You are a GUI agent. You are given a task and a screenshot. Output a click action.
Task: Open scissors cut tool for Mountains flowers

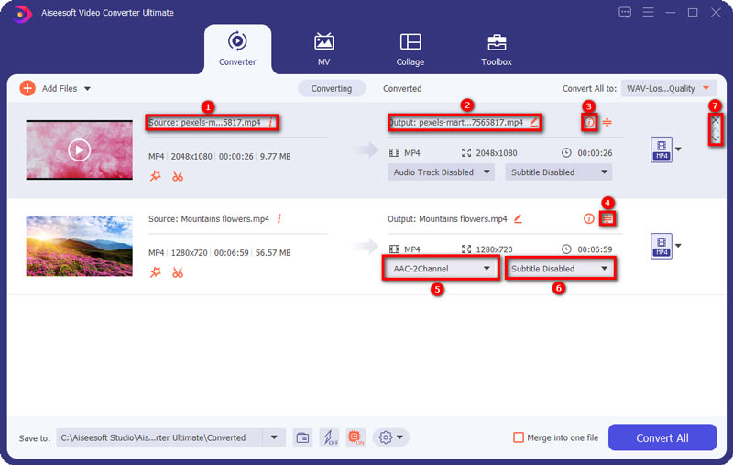(x=178, y=272)
